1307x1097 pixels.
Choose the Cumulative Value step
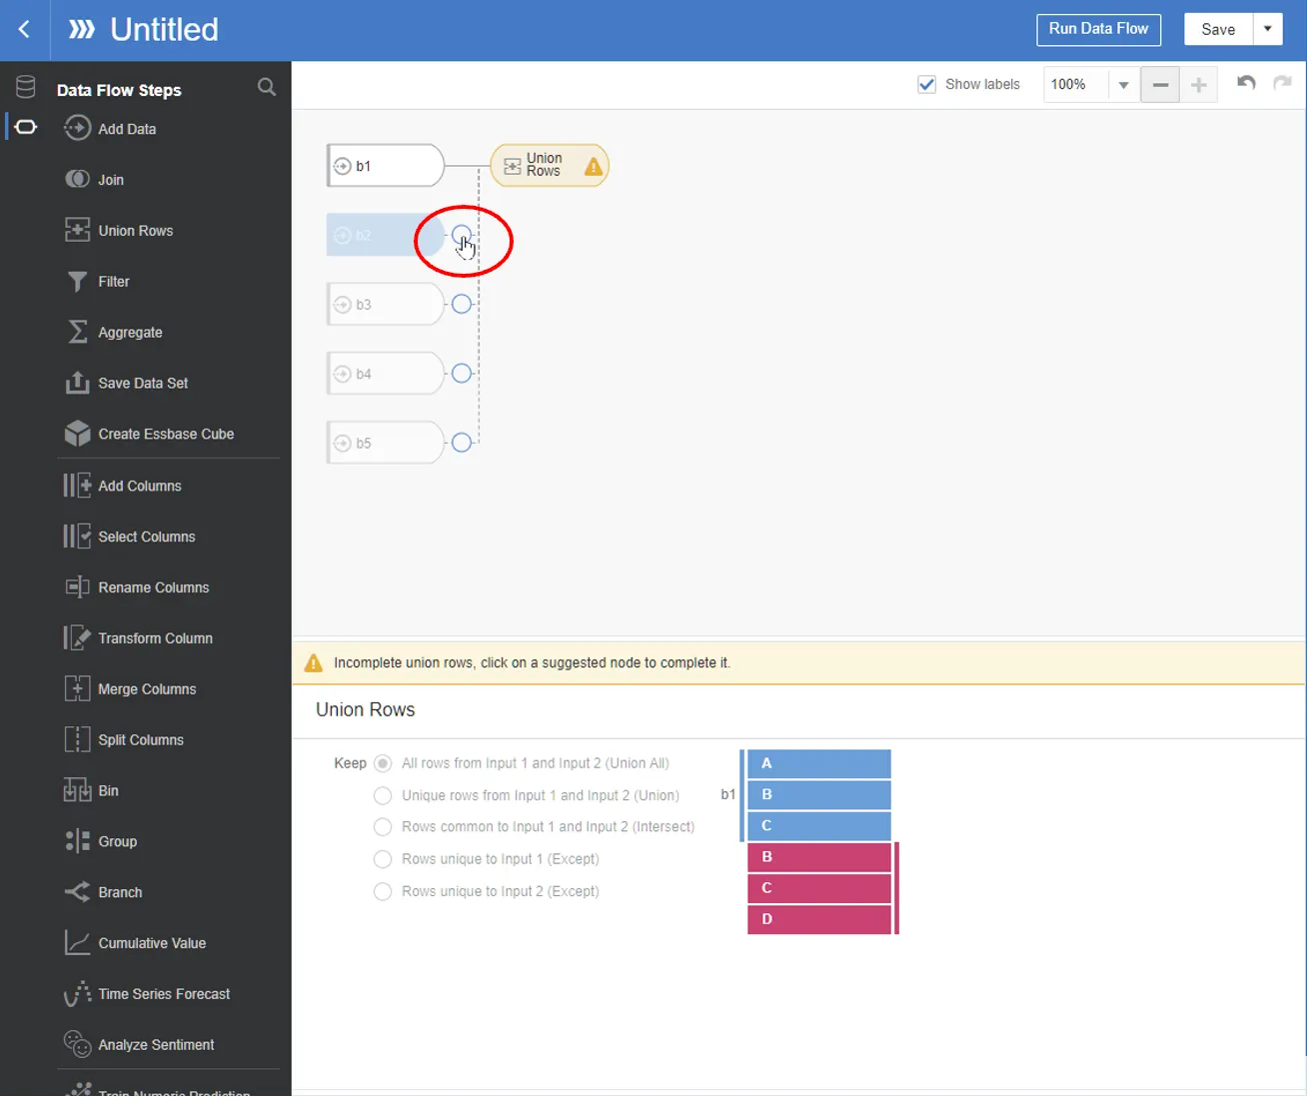(135, 943)
